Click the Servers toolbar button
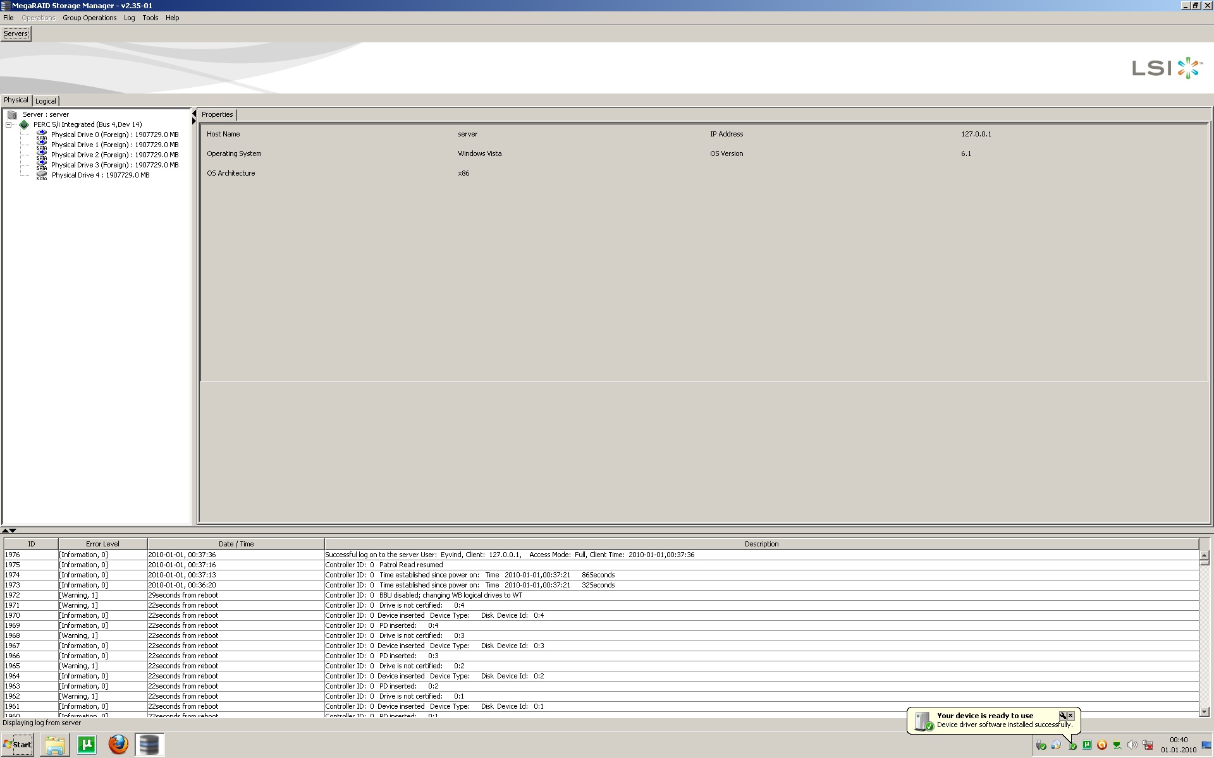Screen dimensions: 1214x758 [x=16, y=33]
